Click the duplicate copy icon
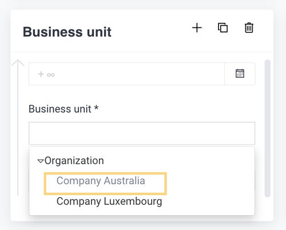This screenshot has width=286, height=230. coord(223,28)
